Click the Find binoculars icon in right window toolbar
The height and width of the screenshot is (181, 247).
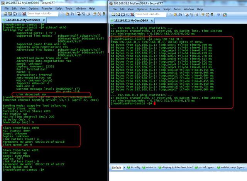(180, 15)
